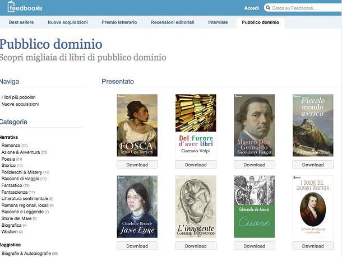Browse the Polizieschi & Mistery category
This screenshot has height=257, width=342.
point(22,172)
